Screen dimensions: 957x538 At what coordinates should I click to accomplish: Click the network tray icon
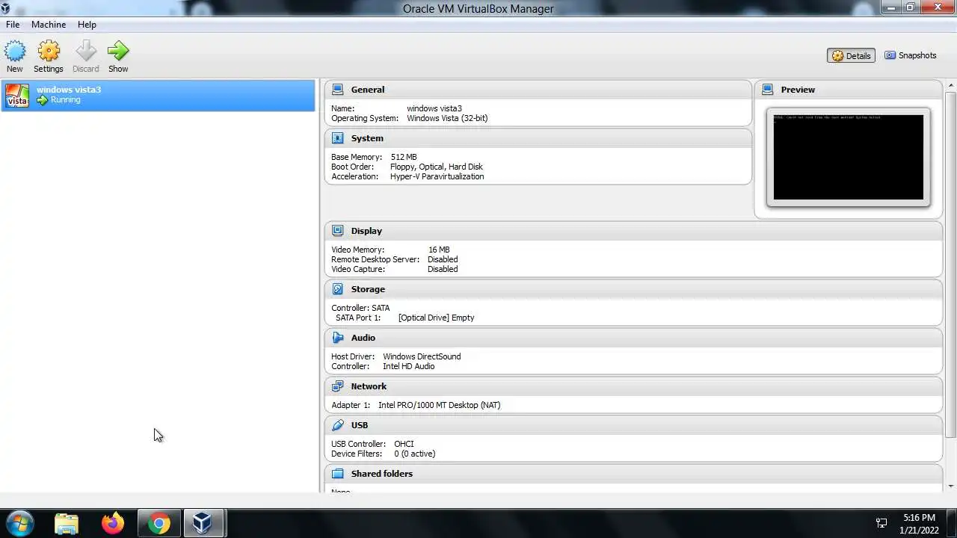tap(881, 523)
